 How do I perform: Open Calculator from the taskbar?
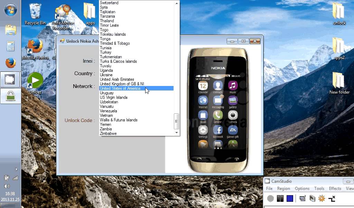pos(10,46)
